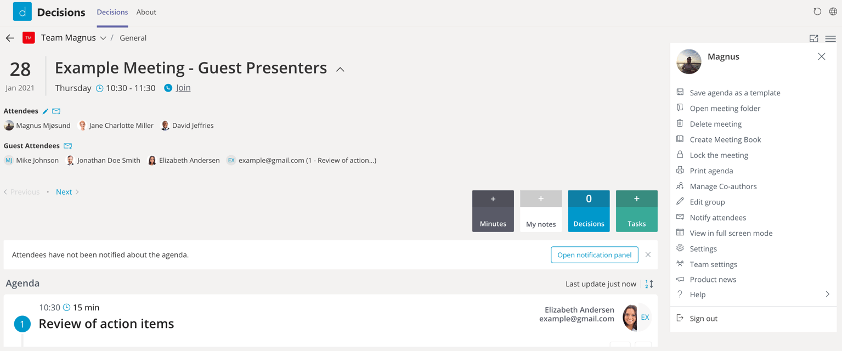Image resolution: width=842 pixels, height=351 pixels.
Task: Click the back arrow next to Team Magnus
Action: [x=10, y=37]
